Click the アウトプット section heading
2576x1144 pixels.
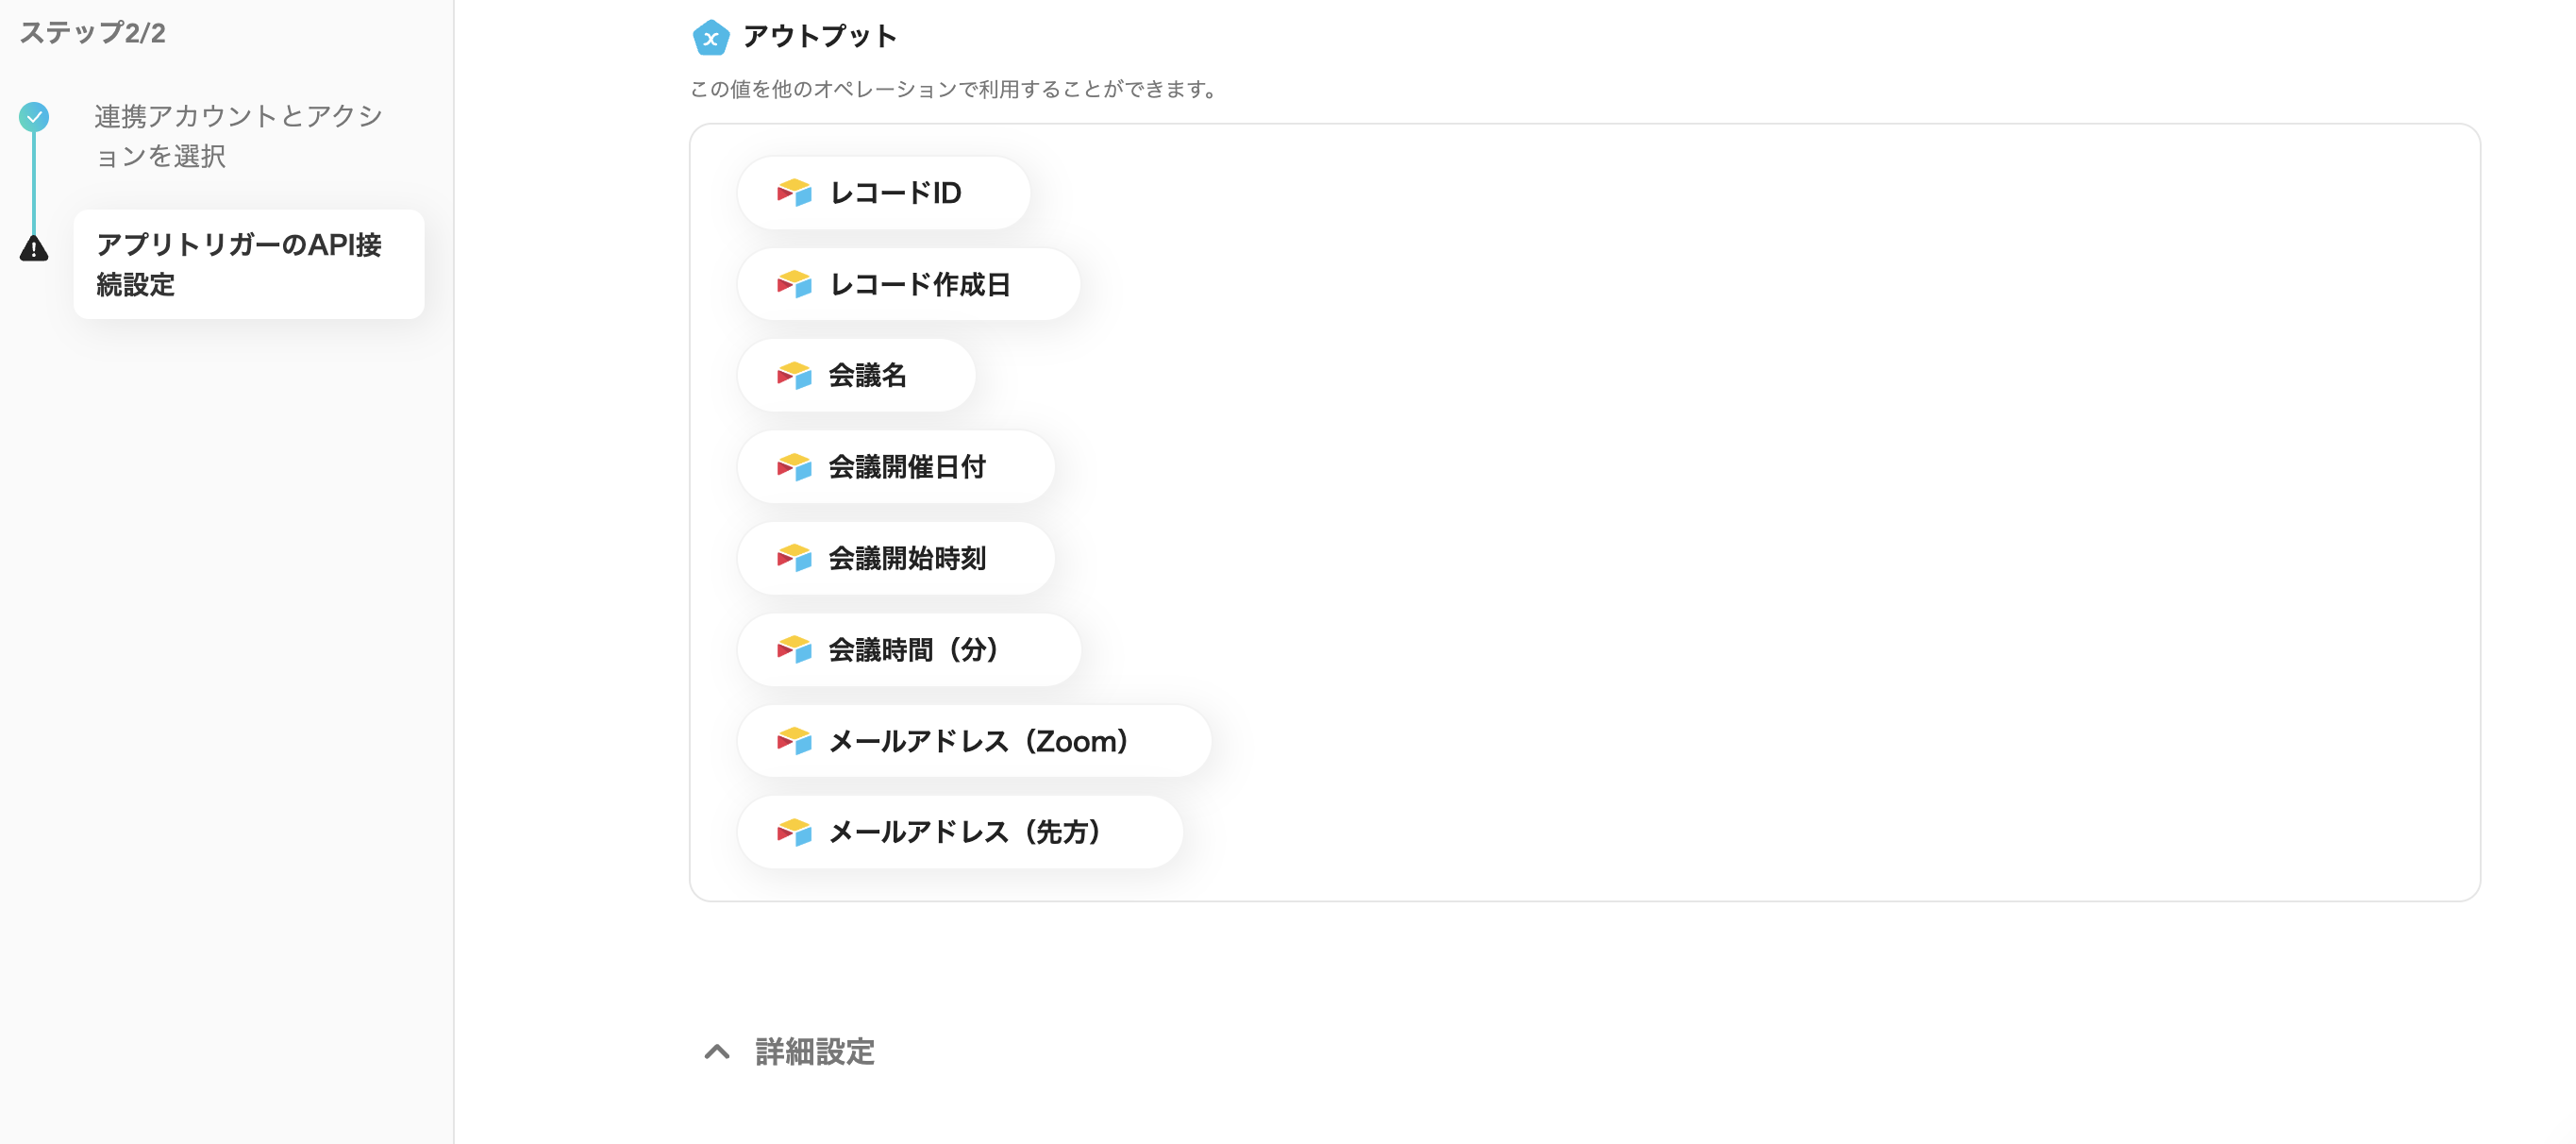click(819, 37)
